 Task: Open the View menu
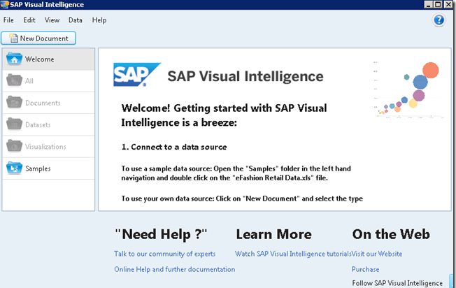click(x=52, y=20)
